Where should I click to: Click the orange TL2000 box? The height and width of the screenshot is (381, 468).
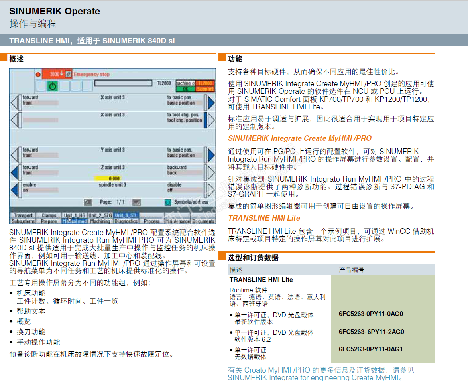click(205, 83)
